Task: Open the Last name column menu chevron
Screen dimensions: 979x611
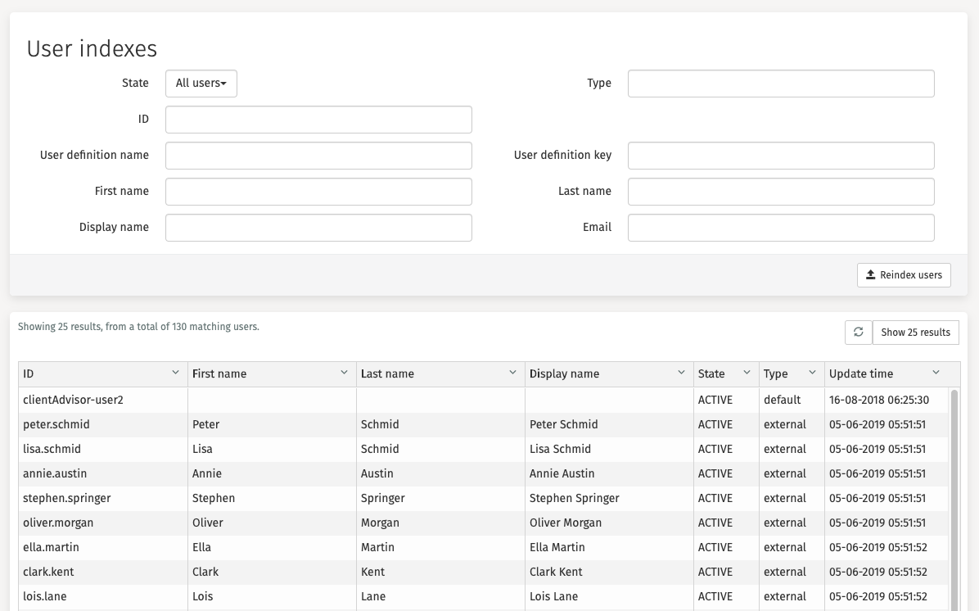Action: click(512, 373)
